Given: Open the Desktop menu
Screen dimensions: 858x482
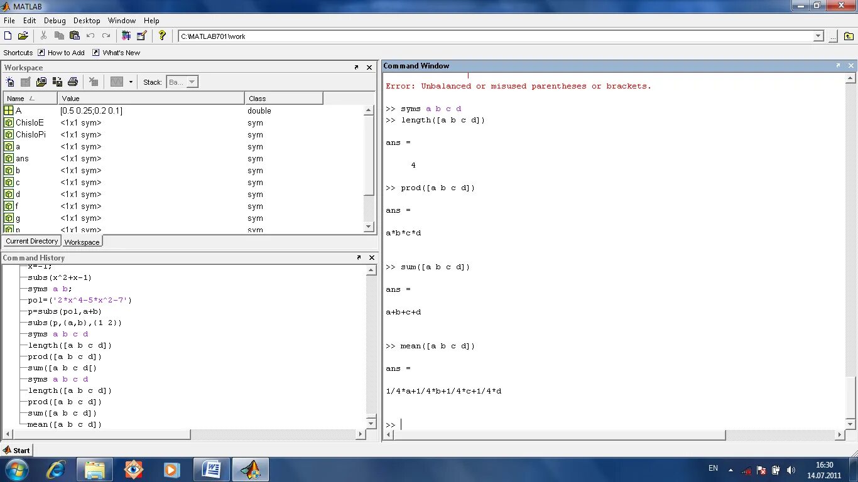Looking at the screenshot, I should tap(87, 21).
